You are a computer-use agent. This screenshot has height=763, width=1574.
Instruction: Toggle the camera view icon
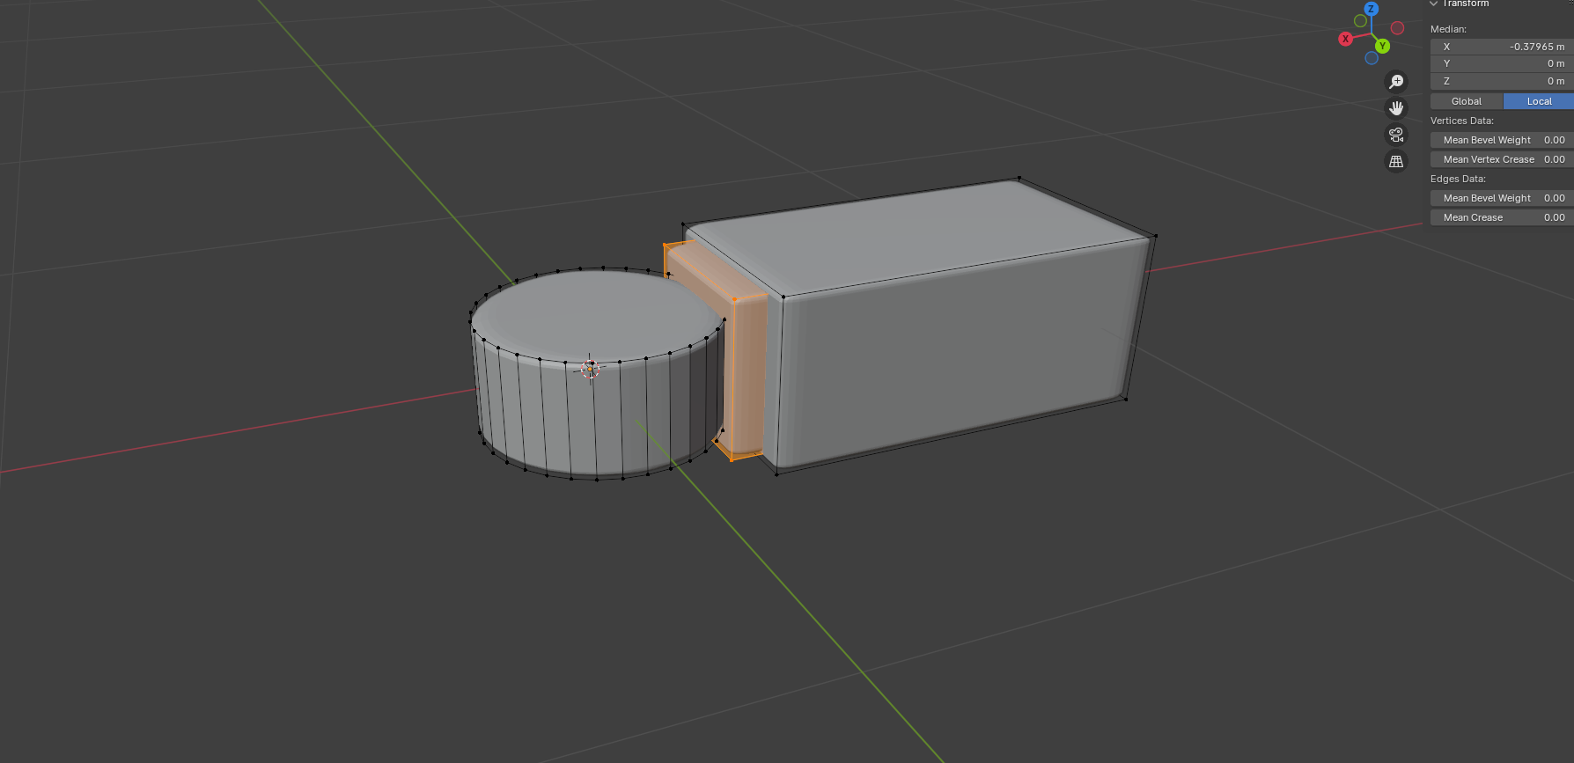[x=1396, y=135]
